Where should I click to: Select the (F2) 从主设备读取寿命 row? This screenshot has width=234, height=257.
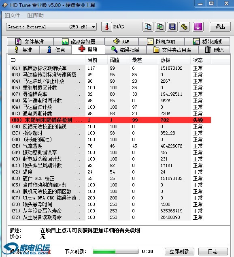(x=111, y=217)
